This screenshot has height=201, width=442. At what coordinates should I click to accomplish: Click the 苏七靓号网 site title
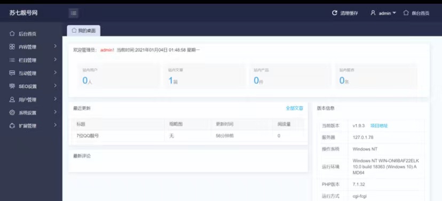[23, 13]
